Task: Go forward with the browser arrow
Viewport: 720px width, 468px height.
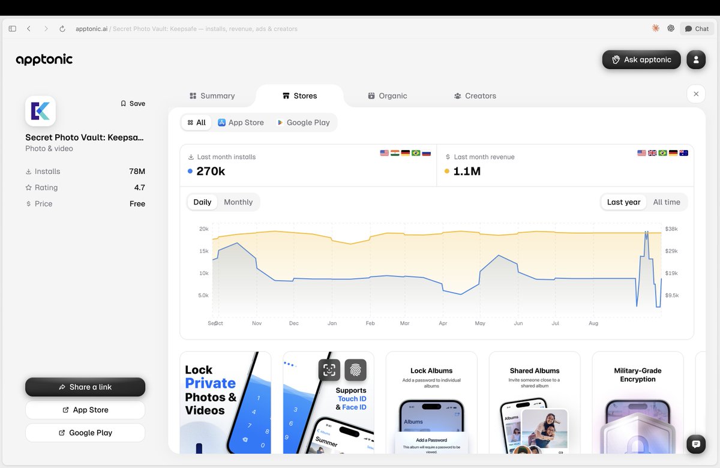Action: 46,29
